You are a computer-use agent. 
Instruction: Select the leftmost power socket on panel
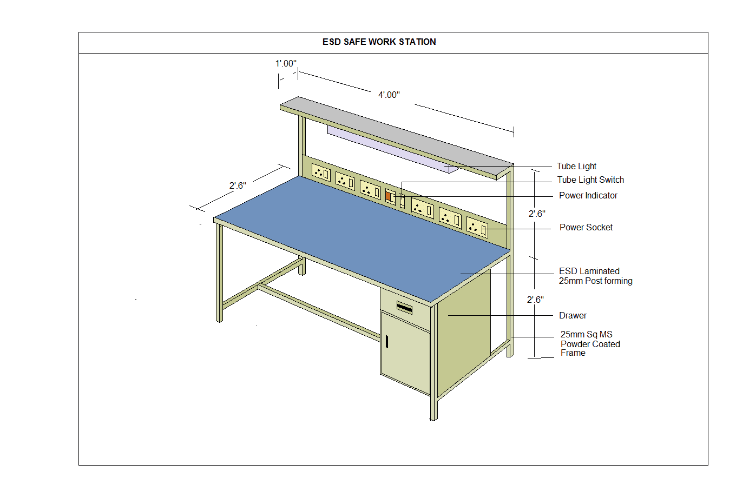[321, 174]
